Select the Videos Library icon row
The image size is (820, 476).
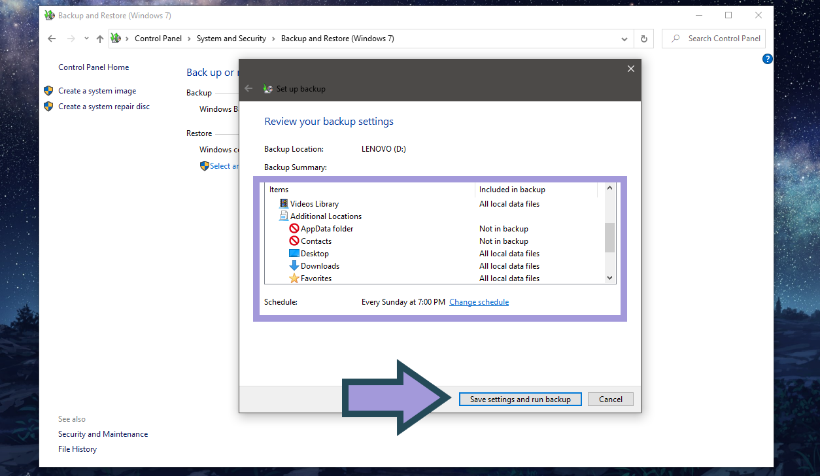point(284,203)
